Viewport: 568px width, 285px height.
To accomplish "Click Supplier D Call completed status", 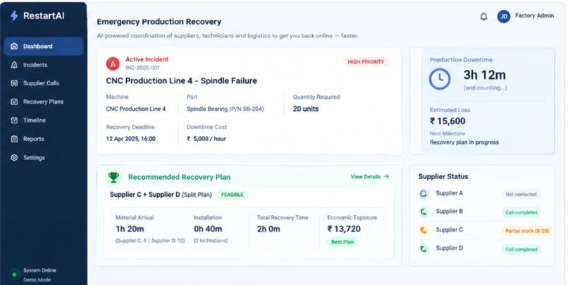I will click(521, 250).
